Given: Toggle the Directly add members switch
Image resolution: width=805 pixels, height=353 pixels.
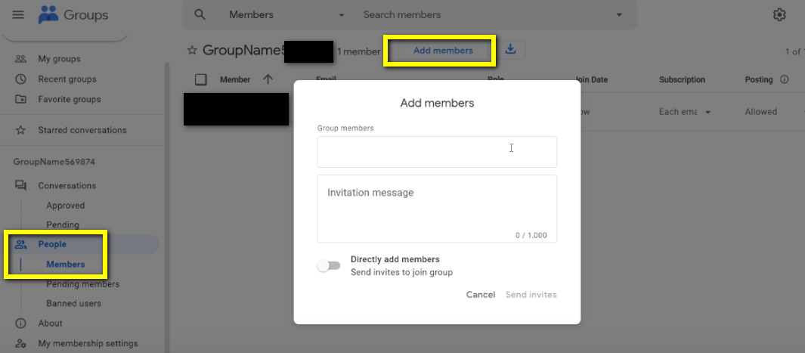Looking at the screenshot, I should click(329, 265).
